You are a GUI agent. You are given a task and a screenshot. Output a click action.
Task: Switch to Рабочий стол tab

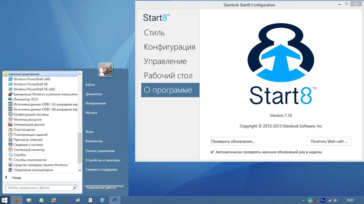pos(168,76)
